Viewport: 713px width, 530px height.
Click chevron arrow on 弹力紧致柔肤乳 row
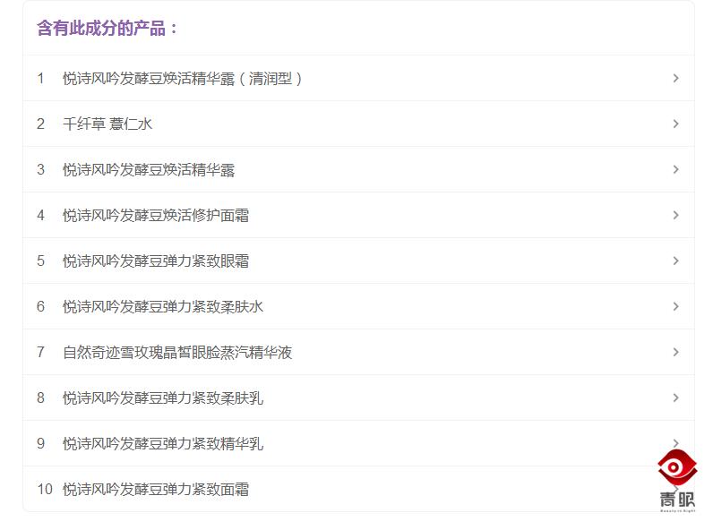pyautogui.click(x=676, y=397)
